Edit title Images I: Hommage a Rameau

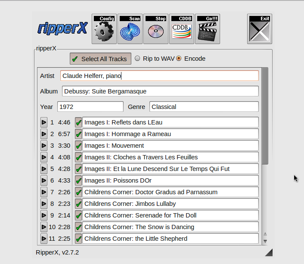pos(171,134)
